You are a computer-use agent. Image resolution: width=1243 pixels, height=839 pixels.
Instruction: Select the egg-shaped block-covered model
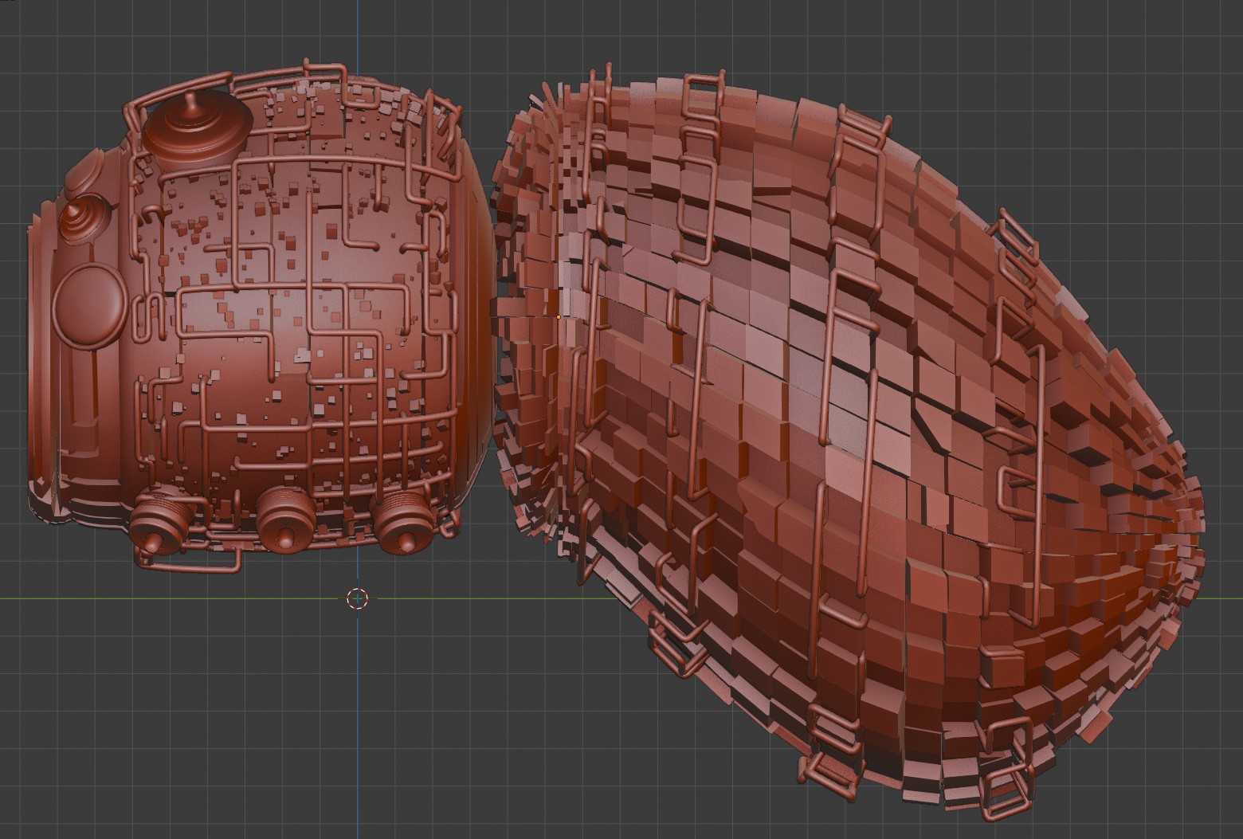coord(849,441)
